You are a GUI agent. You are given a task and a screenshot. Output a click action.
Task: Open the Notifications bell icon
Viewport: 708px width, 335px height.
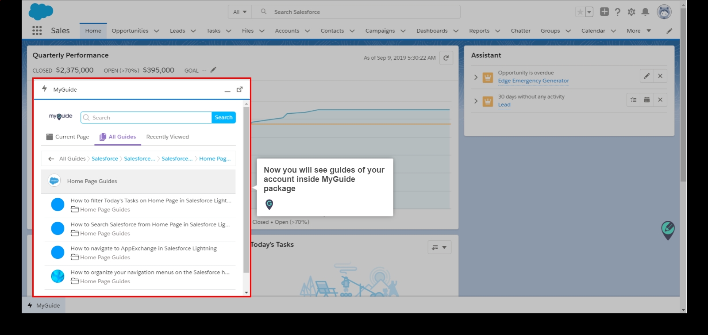pos(646,12)
